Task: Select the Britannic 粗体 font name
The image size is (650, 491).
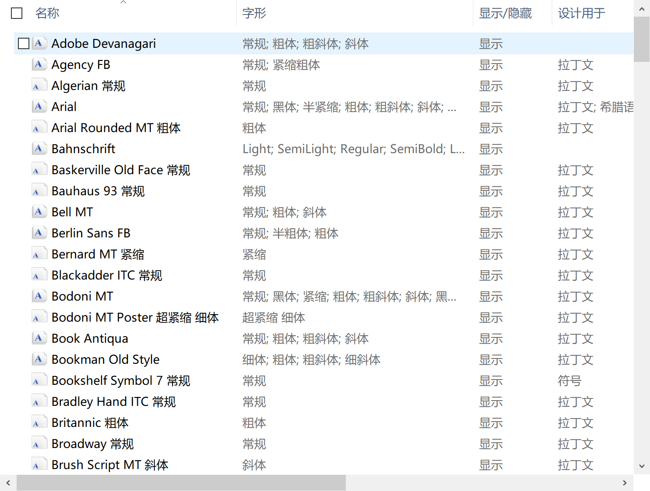Action: 90,423
